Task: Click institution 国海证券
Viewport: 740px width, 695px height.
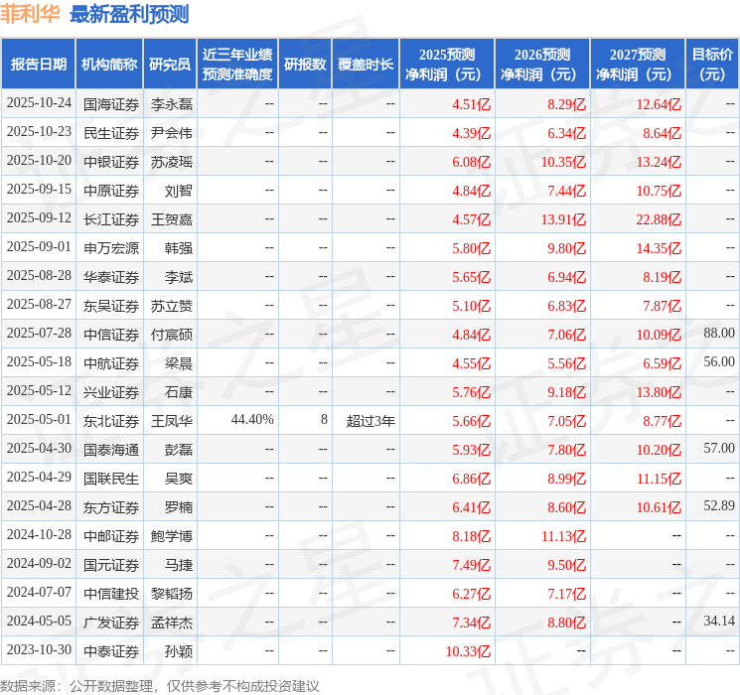Action: tap(111, 104)
